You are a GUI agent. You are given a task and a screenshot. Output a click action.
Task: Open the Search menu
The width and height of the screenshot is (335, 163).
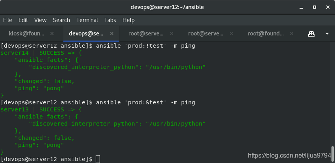click(x=61, y=20)
